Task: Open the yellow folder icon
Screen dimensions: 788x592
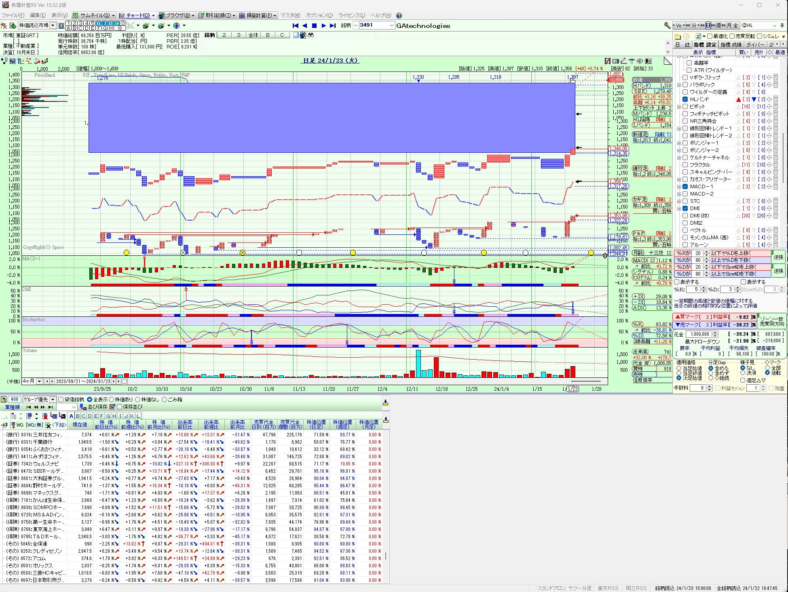Action: [x=678, y=36]
